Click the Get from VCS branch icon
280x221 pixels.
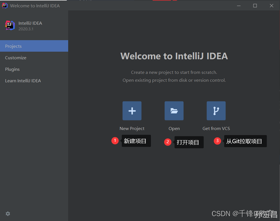[x=216, y=111]
